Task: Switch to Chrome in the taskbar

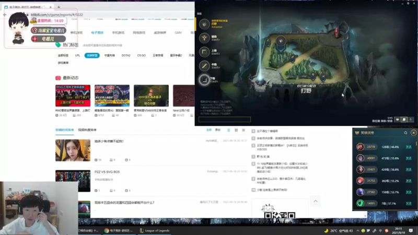Action: point(118,231)
